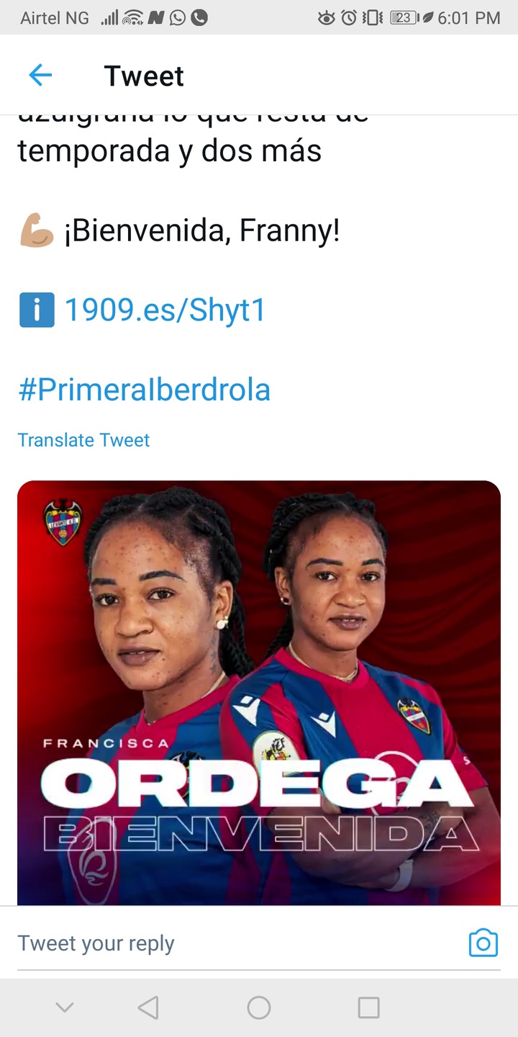Tap the flexed bicep emoji
Screen dimensions: 518x1037
[37, 232]
